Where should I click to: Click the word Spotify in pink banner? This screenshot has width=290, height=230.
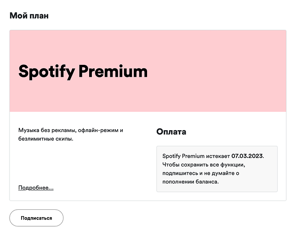(x=47, y=72)
